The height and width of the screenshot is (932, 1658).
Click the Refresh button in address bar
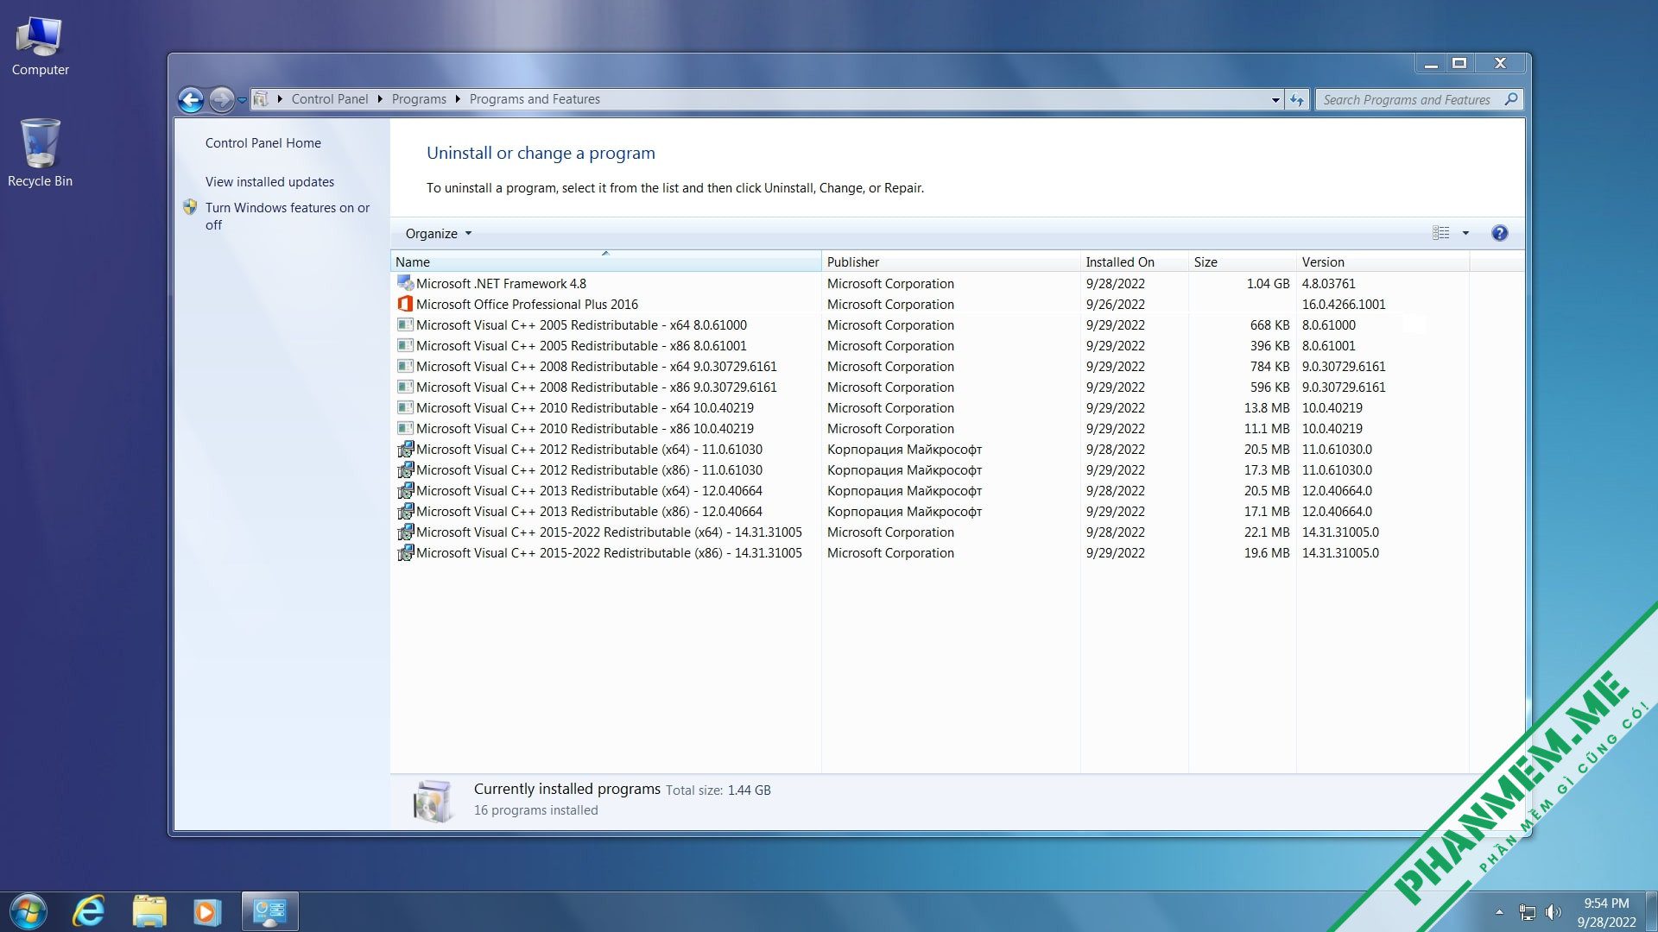(1297, 100)
